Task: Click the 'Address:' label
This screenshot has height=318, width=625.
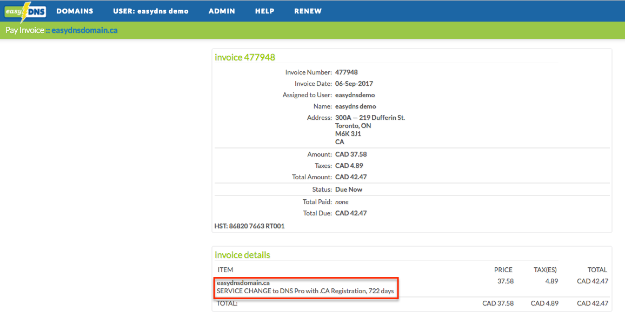Action: pos(320,118)
